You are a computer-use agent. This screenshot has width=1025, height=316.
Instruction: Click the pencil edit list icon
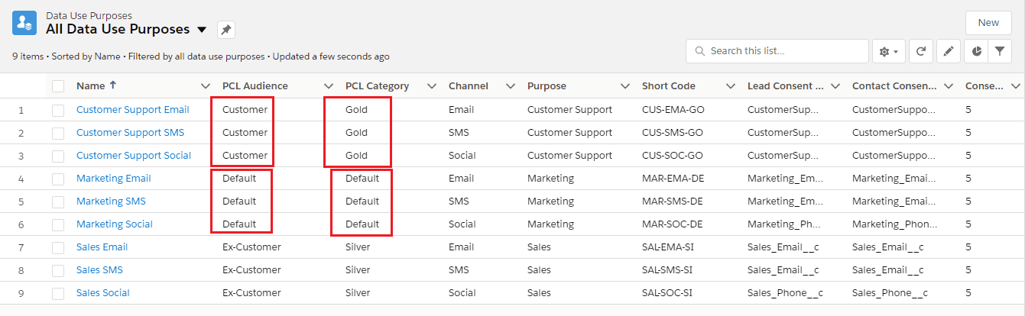(x=948, y=51)
